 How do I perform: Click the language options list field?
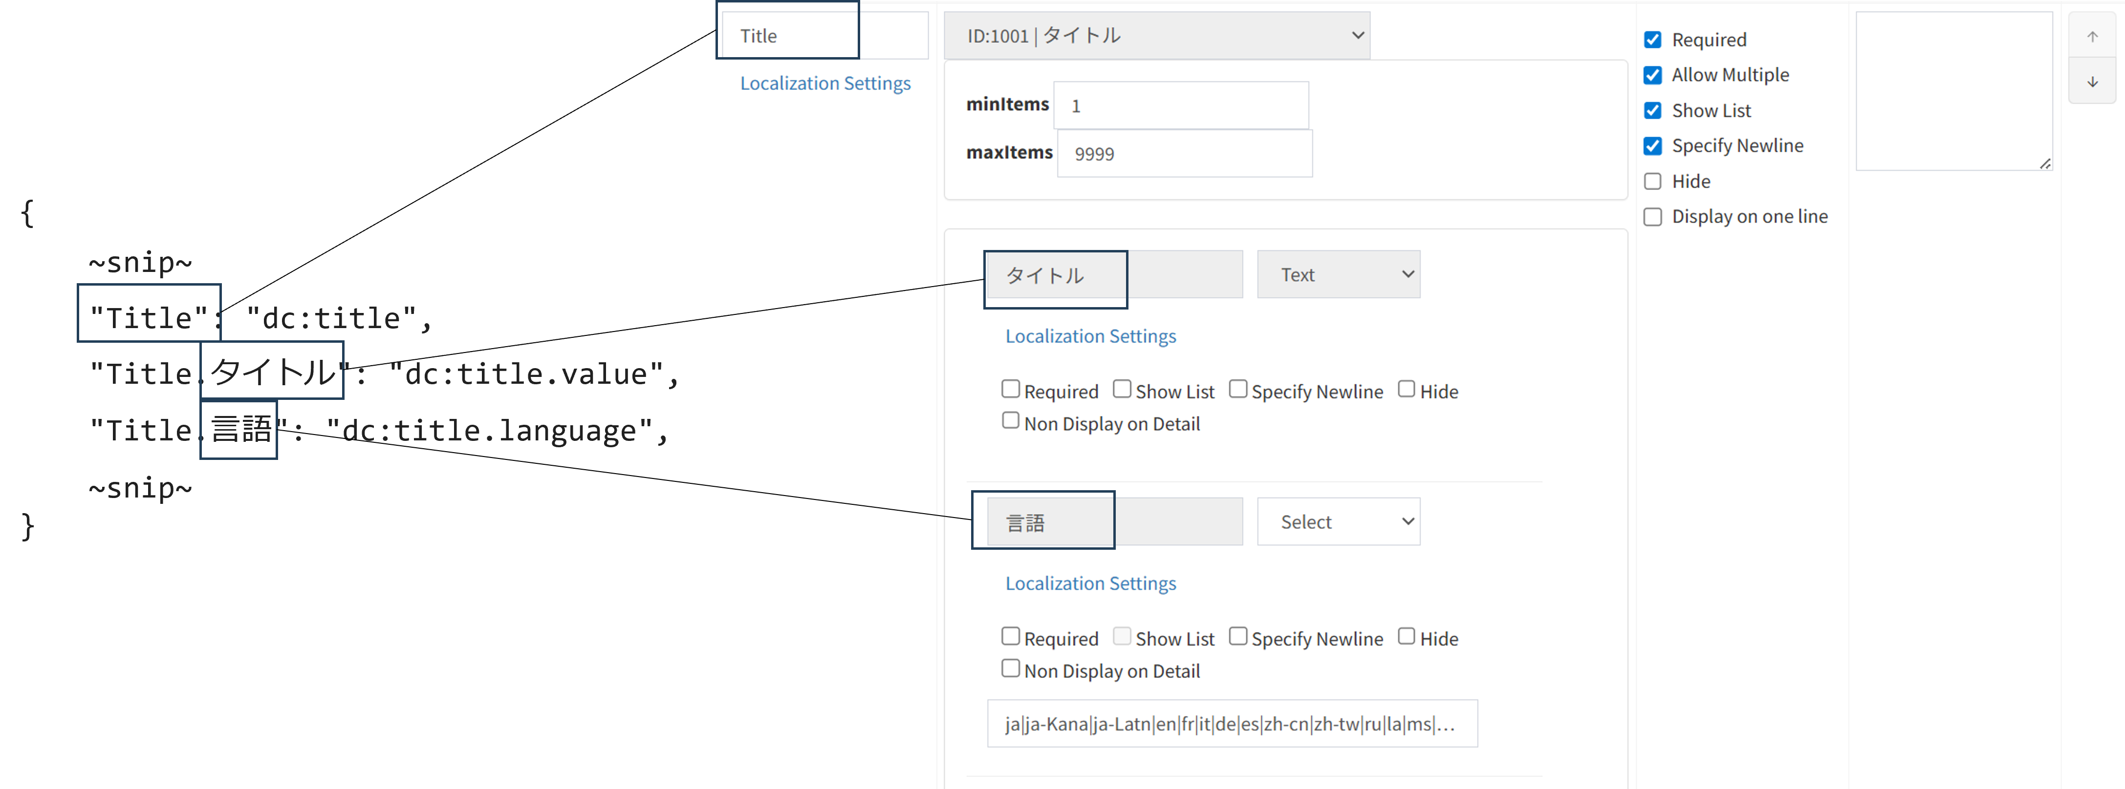[1233, 724]
